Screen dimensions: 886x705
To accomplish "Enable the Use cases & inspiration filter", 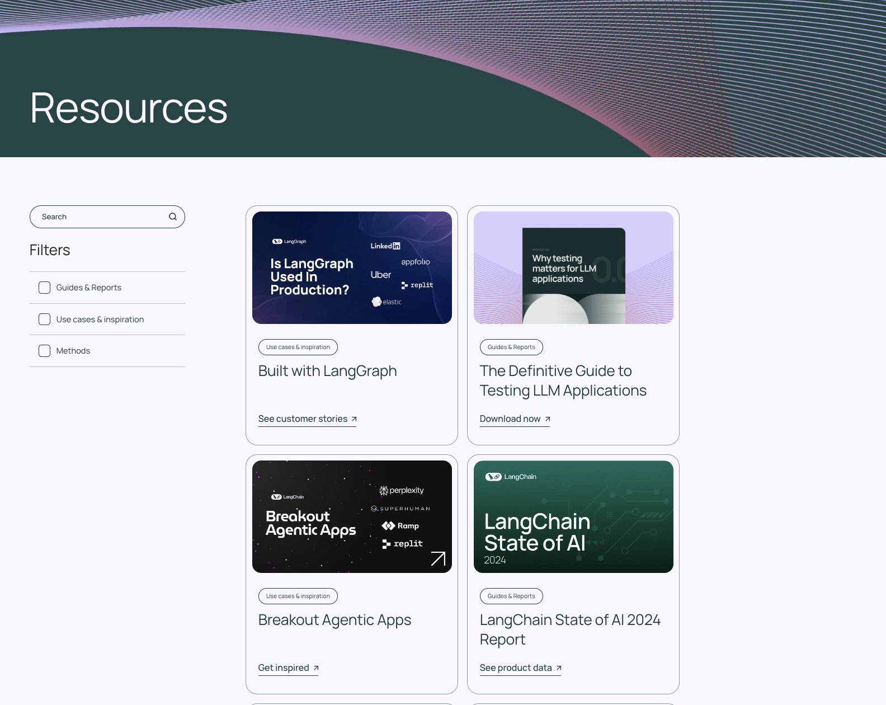I will point(44,319).
